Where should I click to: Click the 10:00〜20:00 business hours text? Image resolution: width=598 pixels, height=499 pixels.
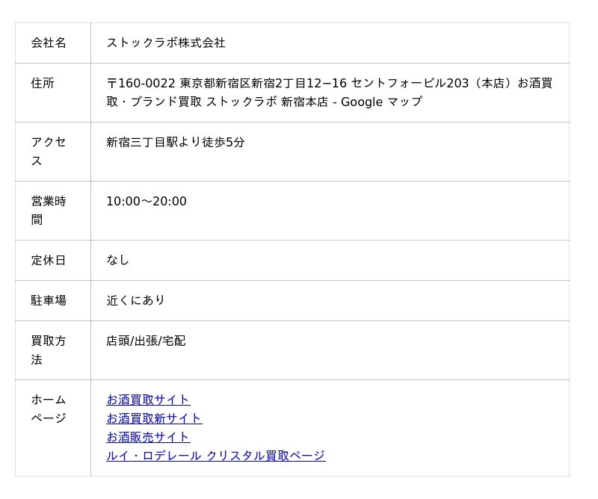tap(147, 202)
